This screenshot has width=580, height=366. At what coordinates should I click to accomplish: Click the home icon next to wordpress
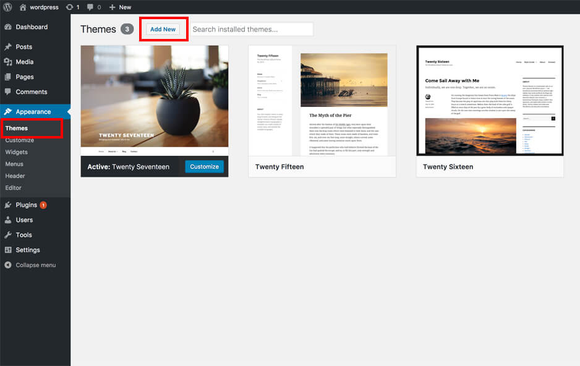pos(23,7)
